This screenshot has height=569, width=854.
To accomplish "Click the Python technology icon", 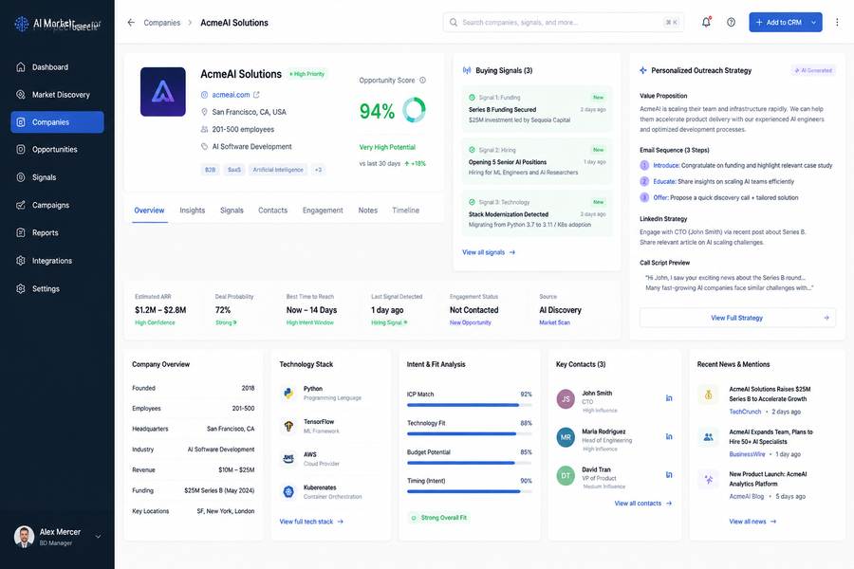I will tap(288, 393).
